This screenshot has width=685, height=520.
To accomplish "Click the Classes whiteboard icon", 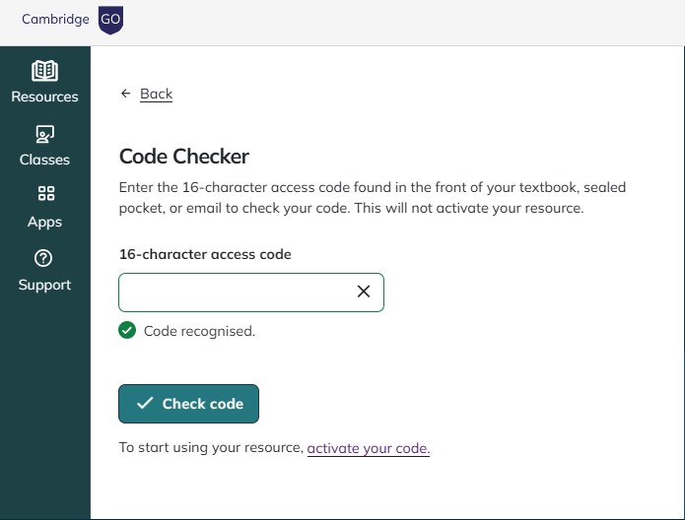I will coord(44,134).
